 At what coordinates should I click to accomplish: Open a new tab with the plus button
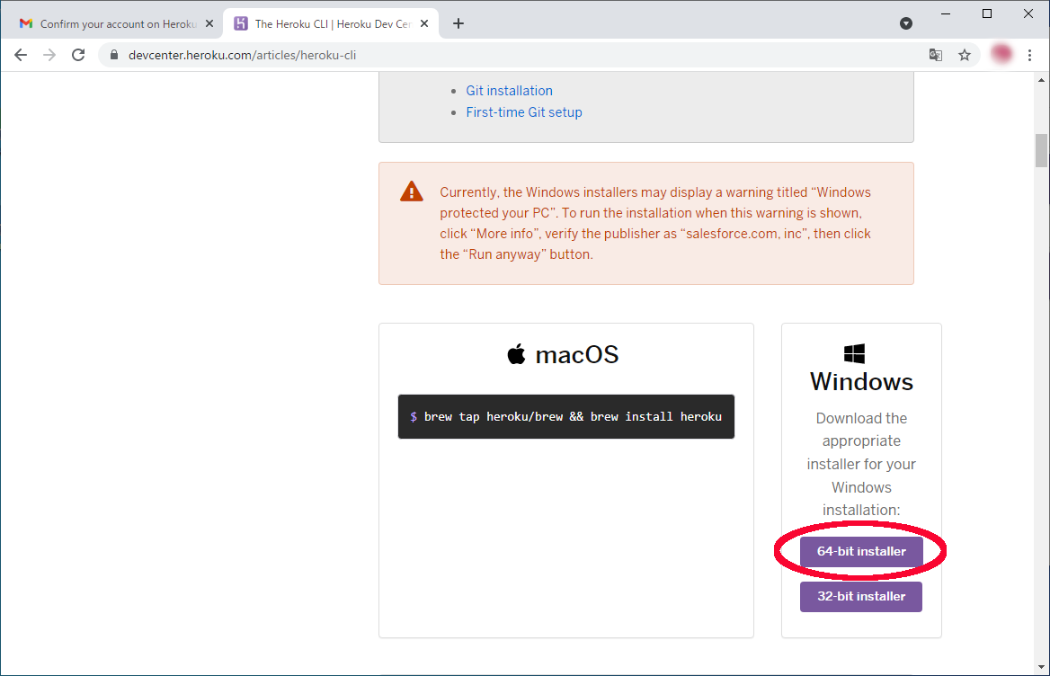(x=458, y=23)
